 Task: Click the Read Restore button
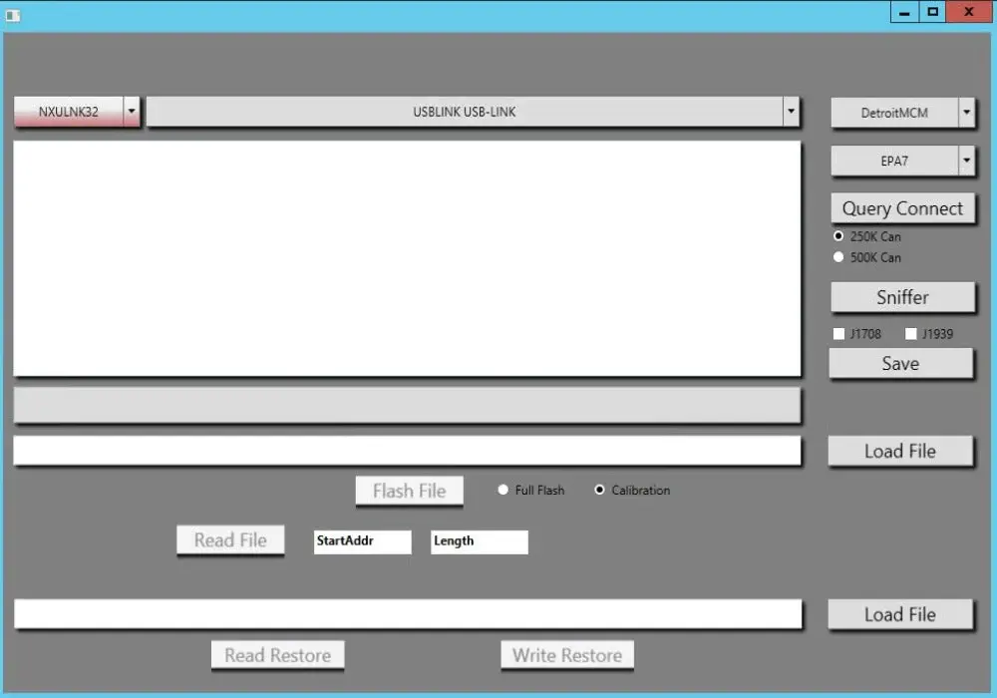coord(278,655)
